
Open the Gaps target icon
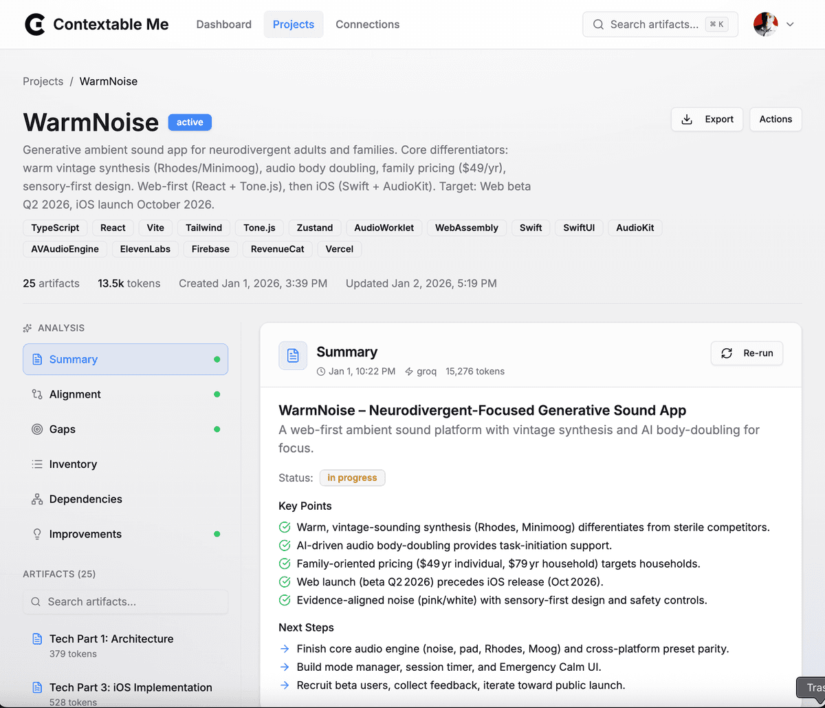coord(38,429)
